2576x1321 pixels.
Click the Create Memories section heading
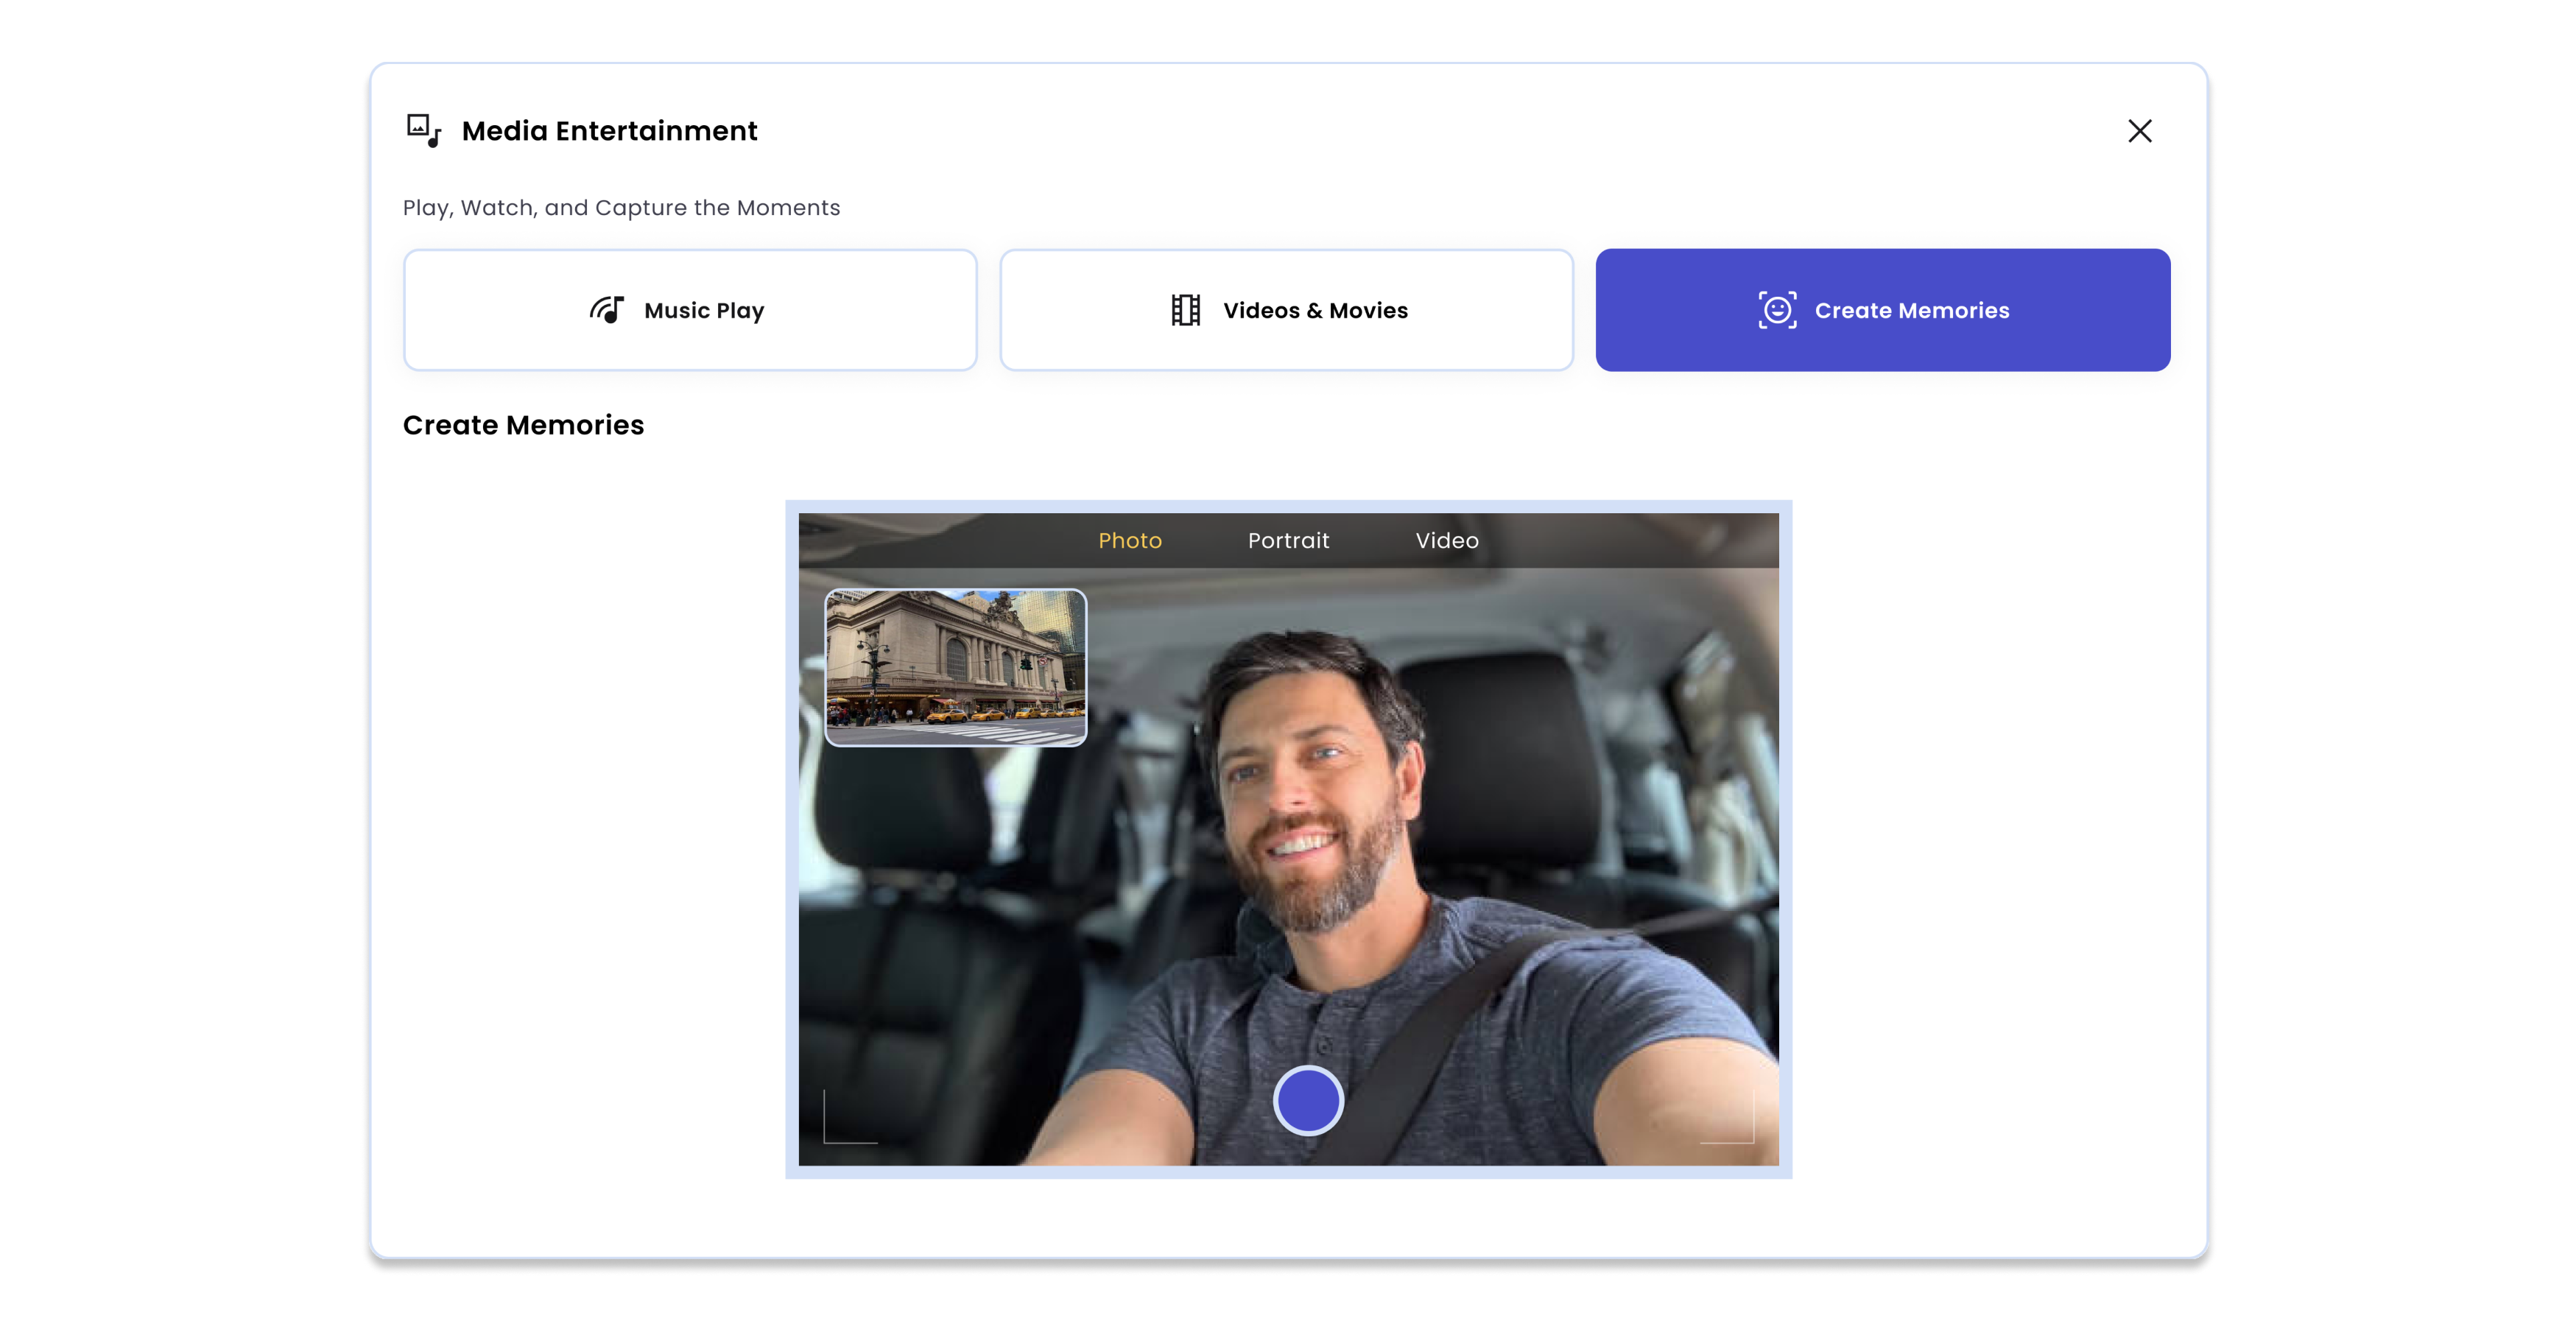pos(523,425)
